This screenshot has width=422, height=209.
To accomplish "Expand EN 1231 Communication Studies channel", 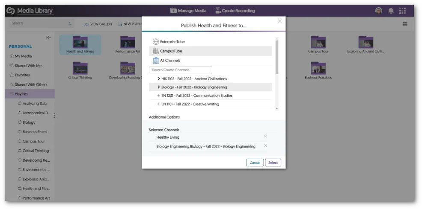I will [x=158, y=96].
